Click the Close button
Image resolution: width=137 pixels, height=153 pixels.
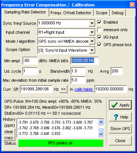[x=120, y=141]
